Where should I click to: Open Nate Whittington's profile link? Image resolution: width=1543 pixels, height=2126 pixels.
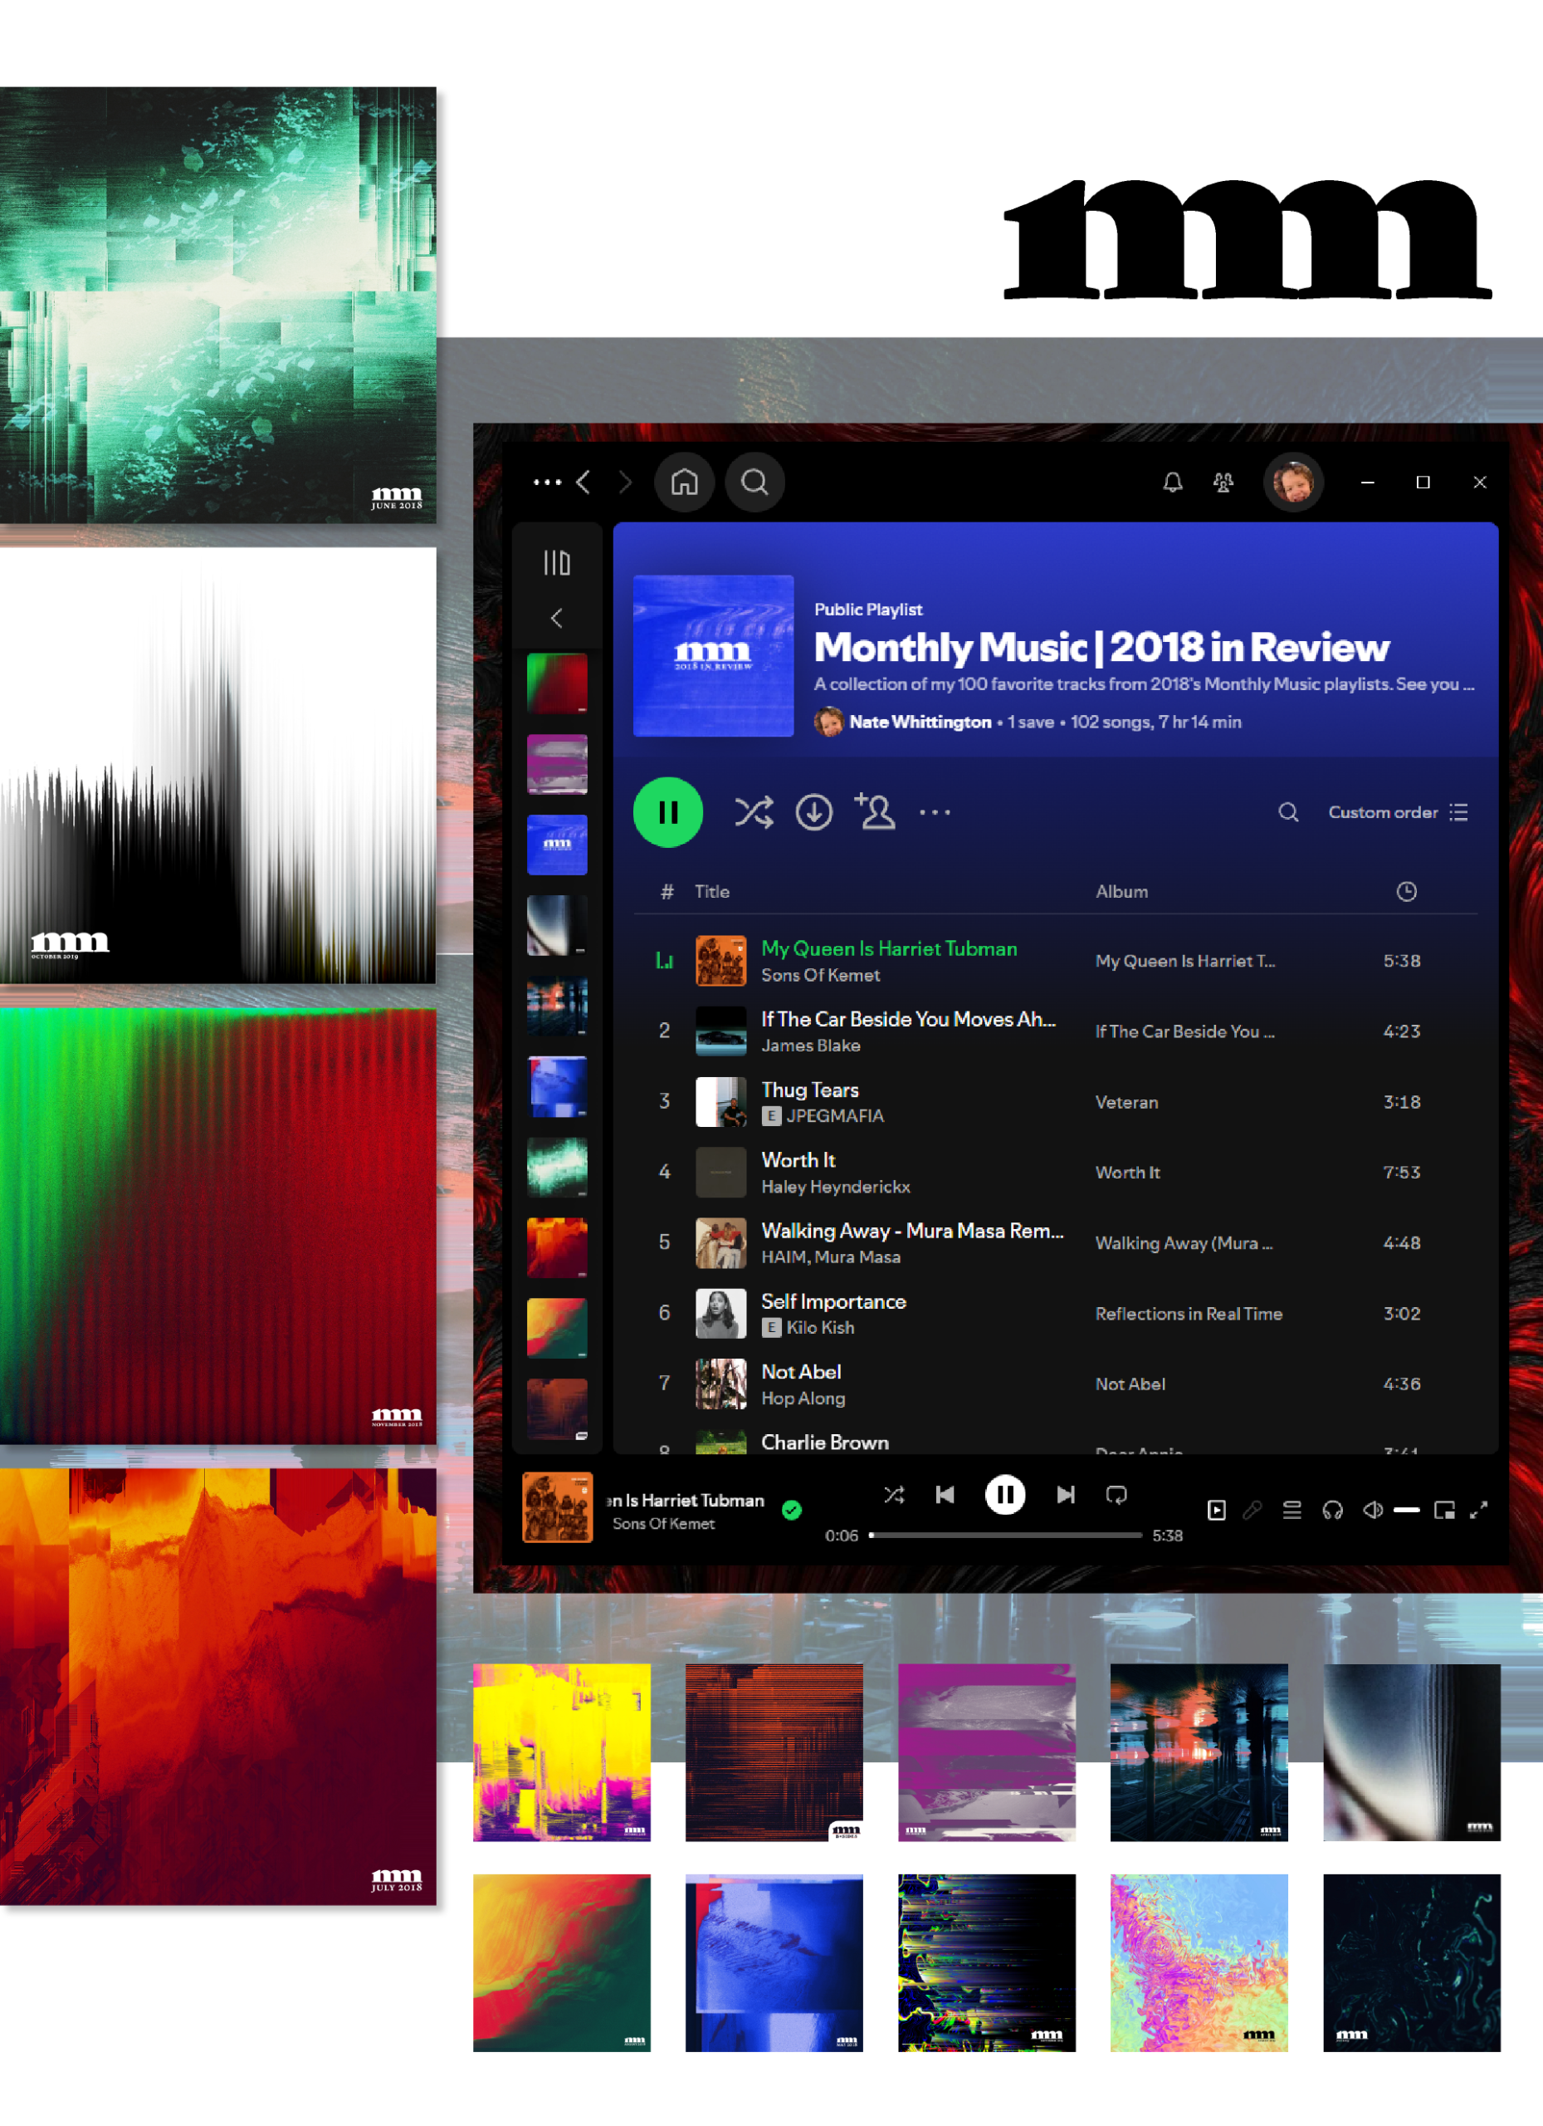pyautogui.click(x=919, y=722)
